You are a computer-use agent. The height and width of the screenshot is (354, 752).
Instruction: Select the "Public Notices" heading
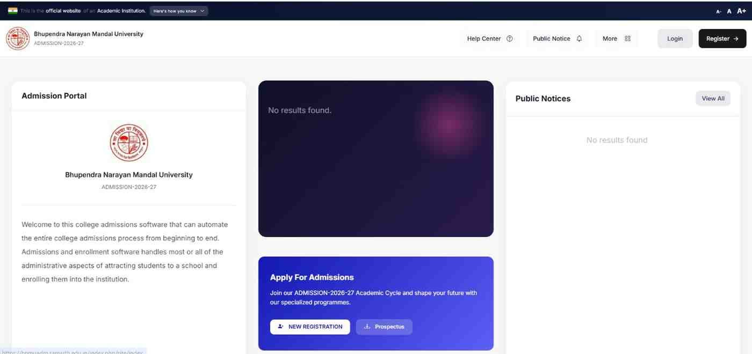point(543,99)
